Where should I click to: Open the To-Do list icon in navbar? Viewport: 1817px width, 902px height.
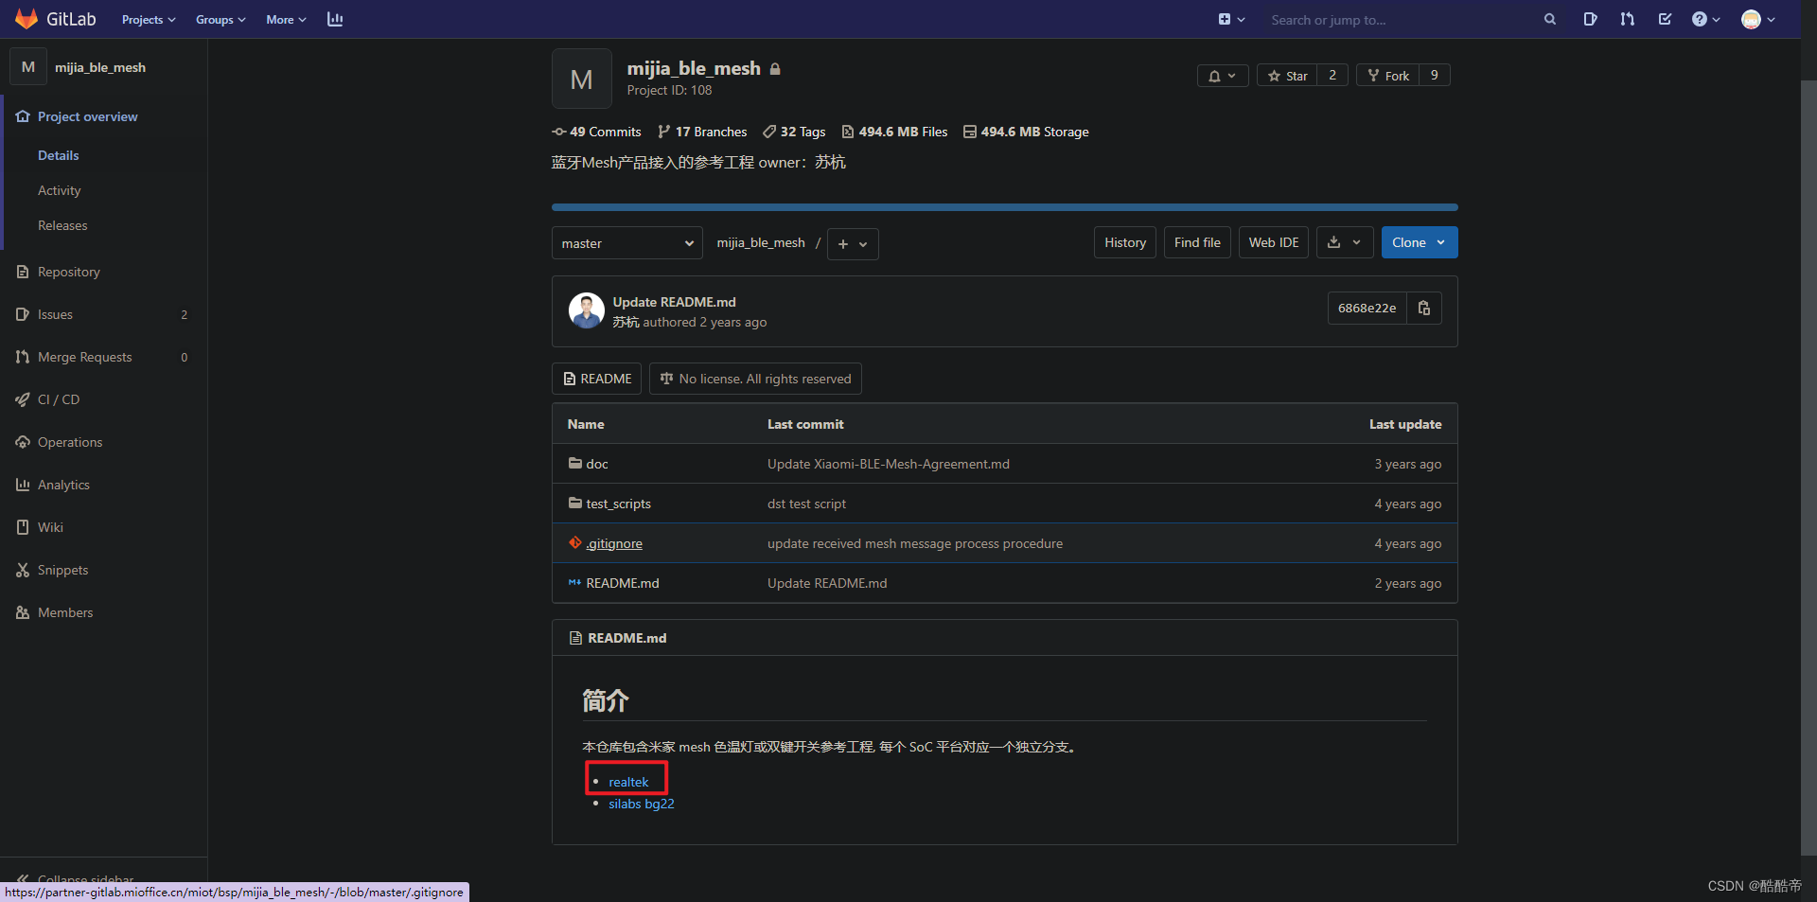(1665, 19)
